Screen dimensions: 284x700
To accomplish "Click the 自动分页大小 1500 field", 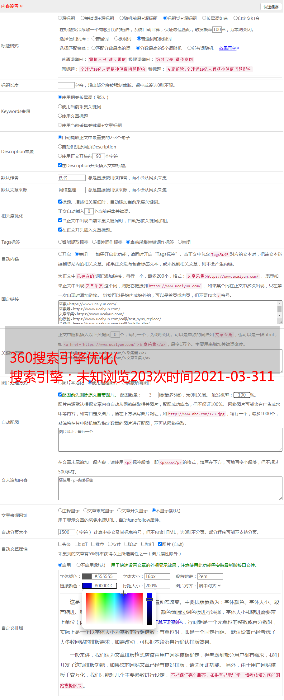I will pos(67,532).
